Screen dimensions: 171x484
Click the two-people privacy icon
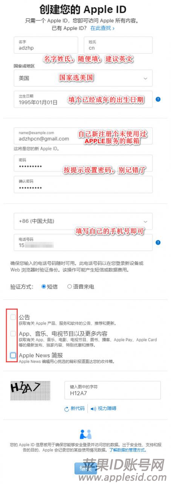[85, 434]
